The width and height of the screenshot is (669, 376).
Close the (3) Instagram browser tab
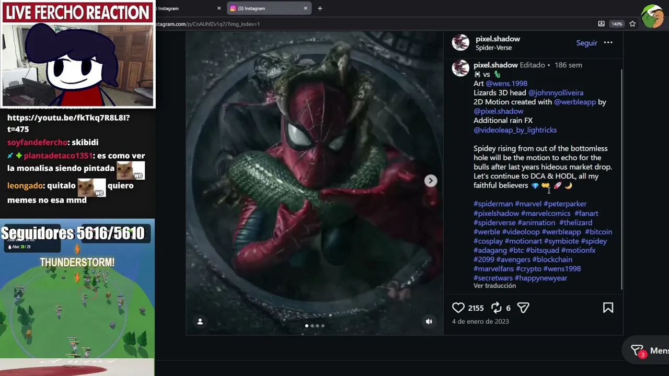pyautogui.click(x=305, y=8)
